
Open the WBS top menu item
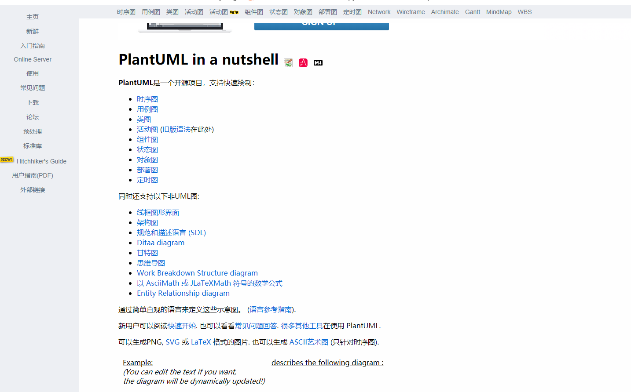[x=525, y=12]
